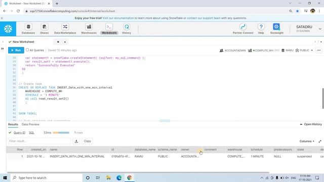
Task: Select the New Worksheet tab
Action: click(23, 42)
